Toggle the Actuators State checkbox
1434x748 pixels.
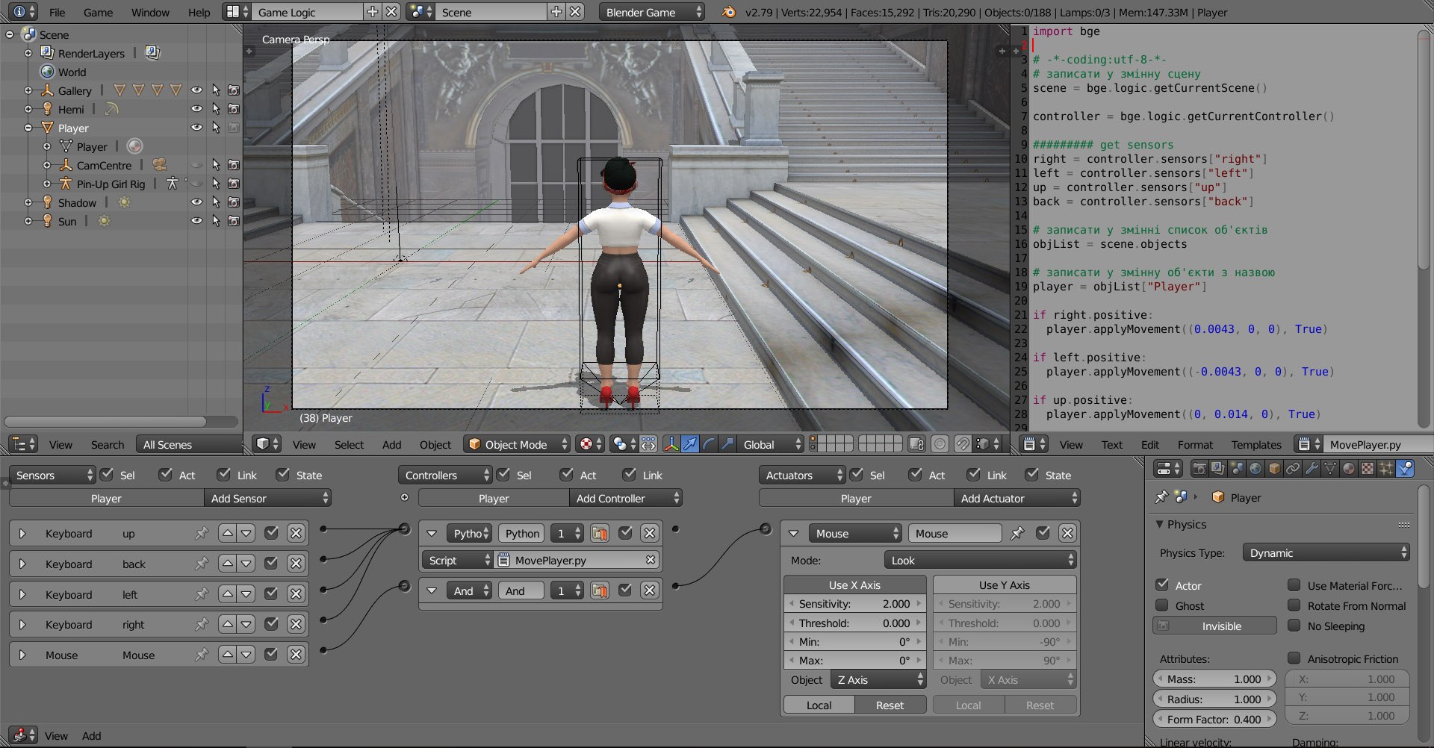point(1032,475)
